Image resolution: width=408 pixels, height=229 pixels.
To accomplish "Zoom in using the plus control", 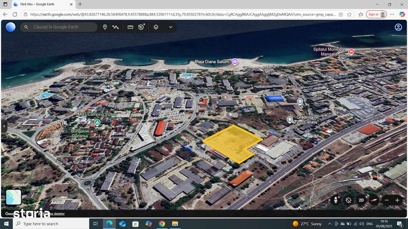I will [398, 200].
